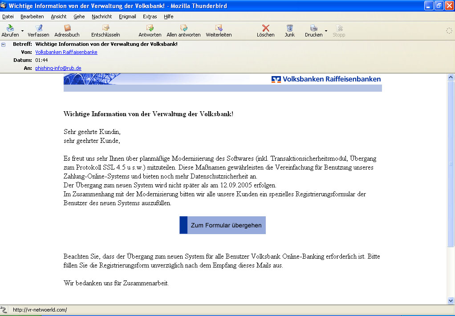Image resolution: width=455 pixels, height=316 pixels.
Task: Open the Gehe menu
Action: pos(79,16)
